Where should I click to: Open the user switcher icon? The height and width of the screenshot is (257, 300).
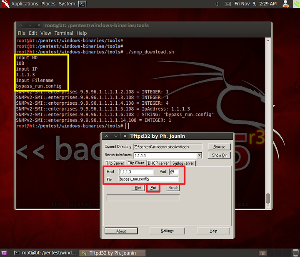click(x=286, y=4)
